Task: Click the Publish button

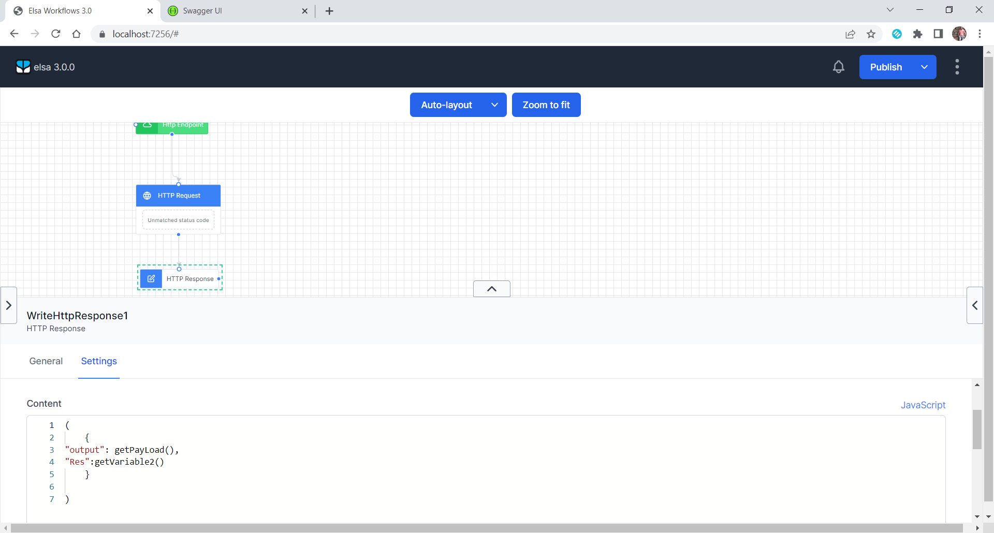Action: click(x=886, y=67)
